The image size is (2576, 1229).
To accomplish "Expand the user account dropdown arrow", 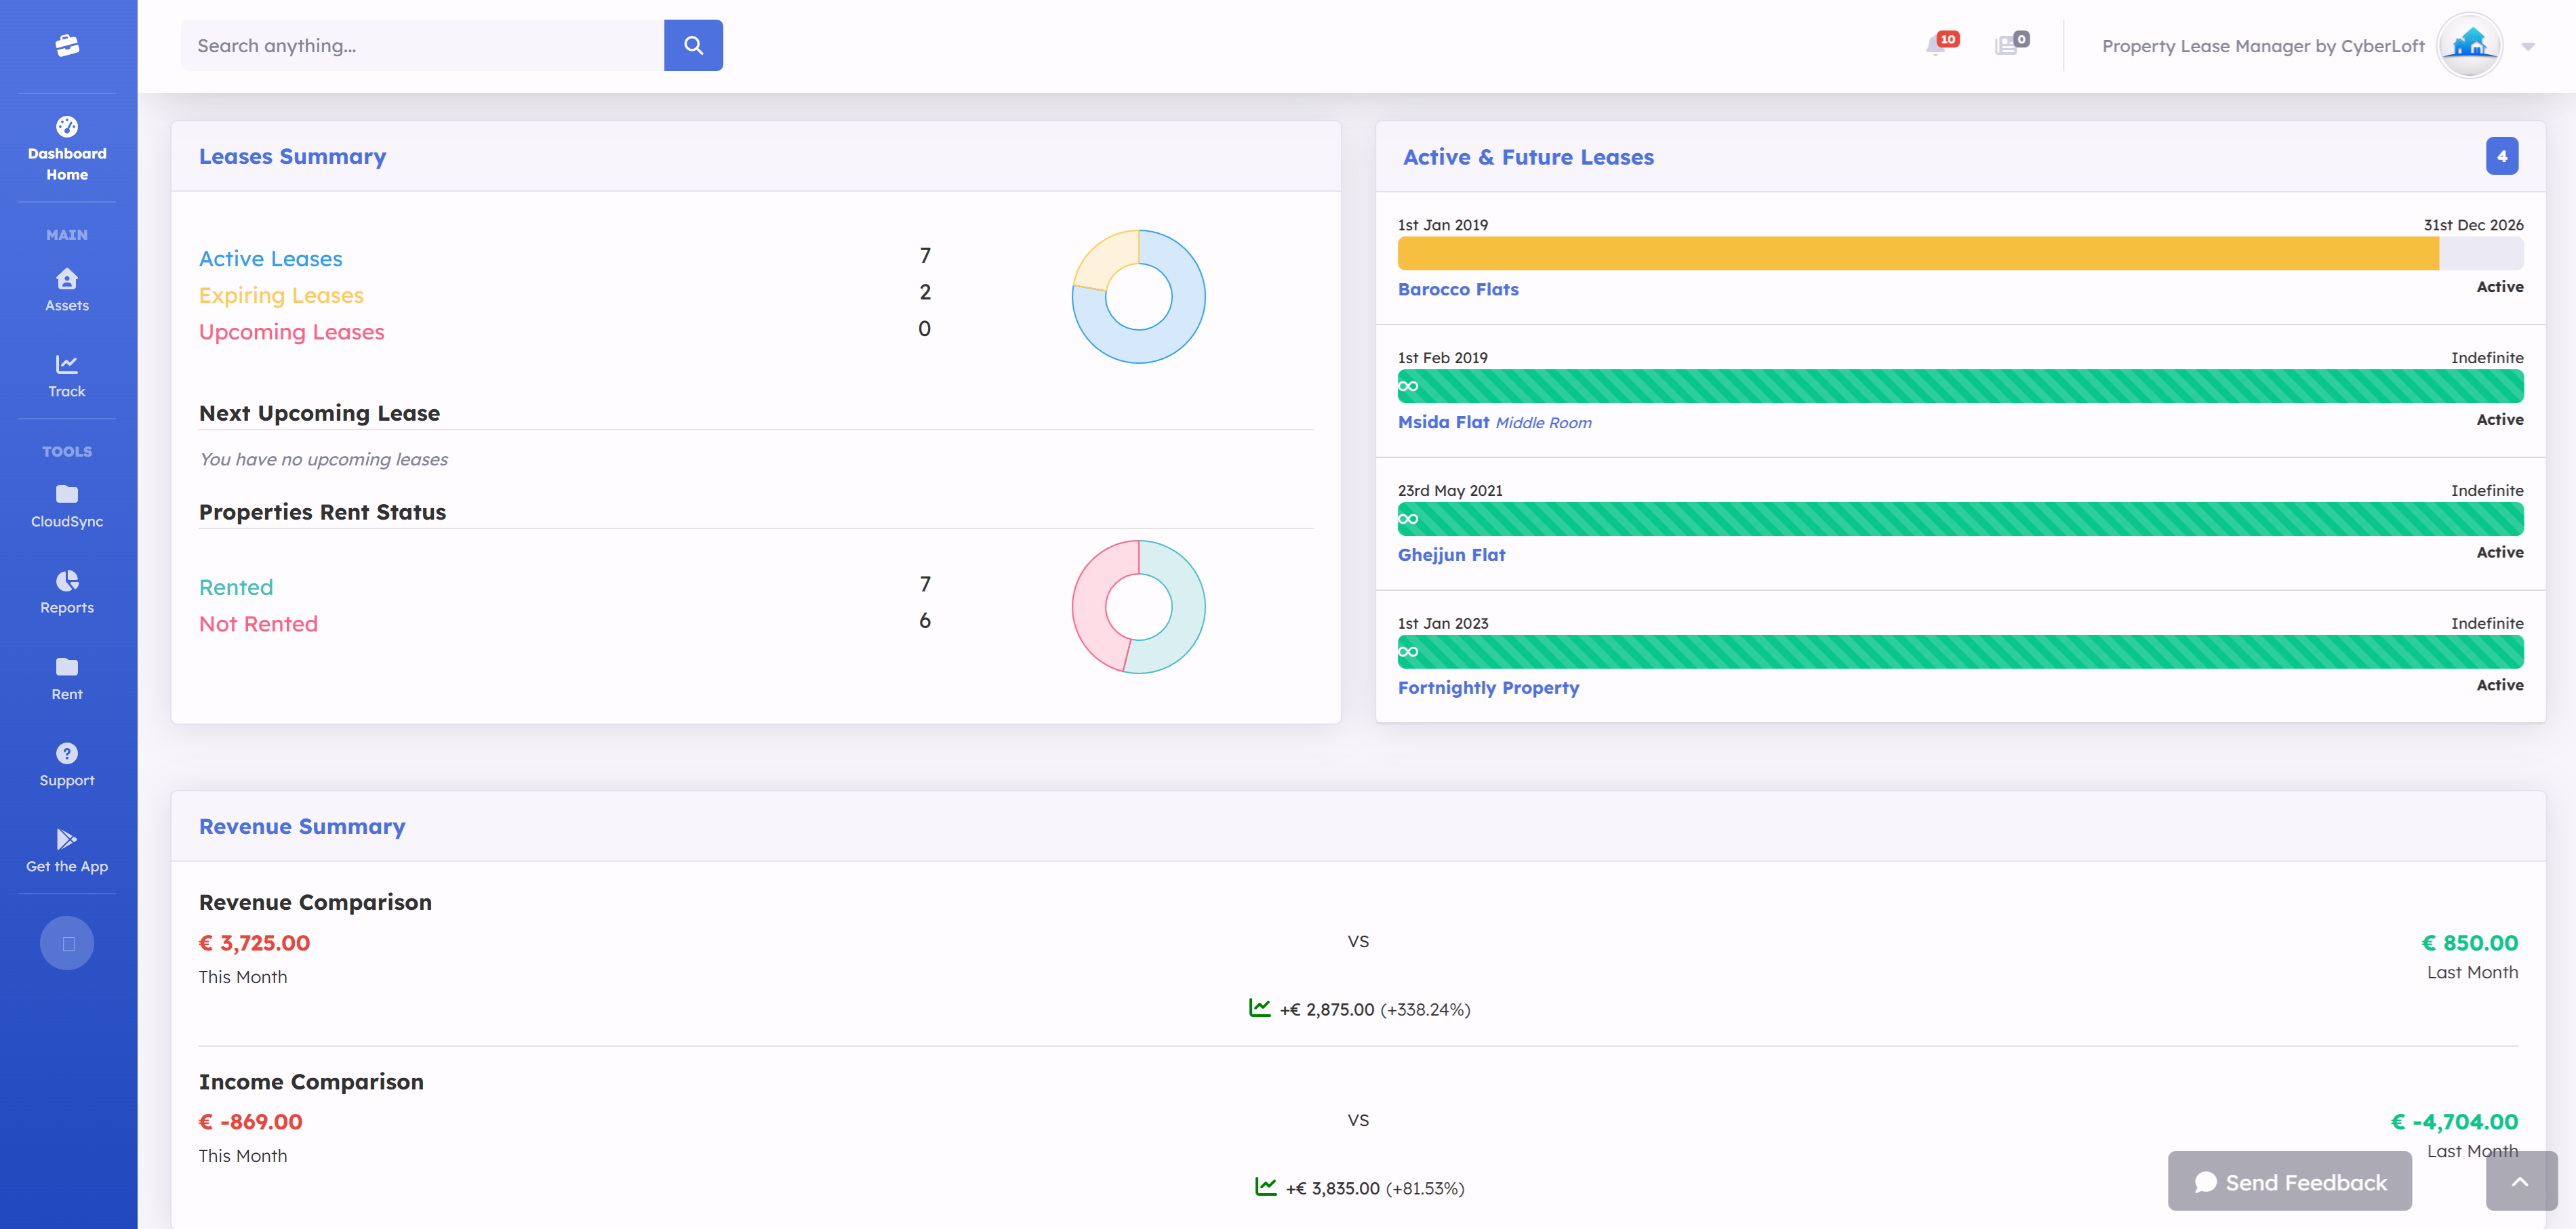I will (x=2528, y=46).
